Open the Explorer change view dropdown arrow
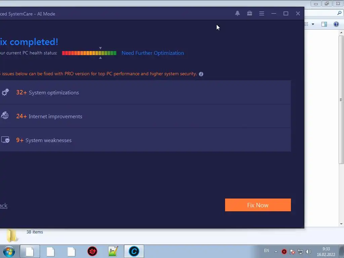 (313, 24)
